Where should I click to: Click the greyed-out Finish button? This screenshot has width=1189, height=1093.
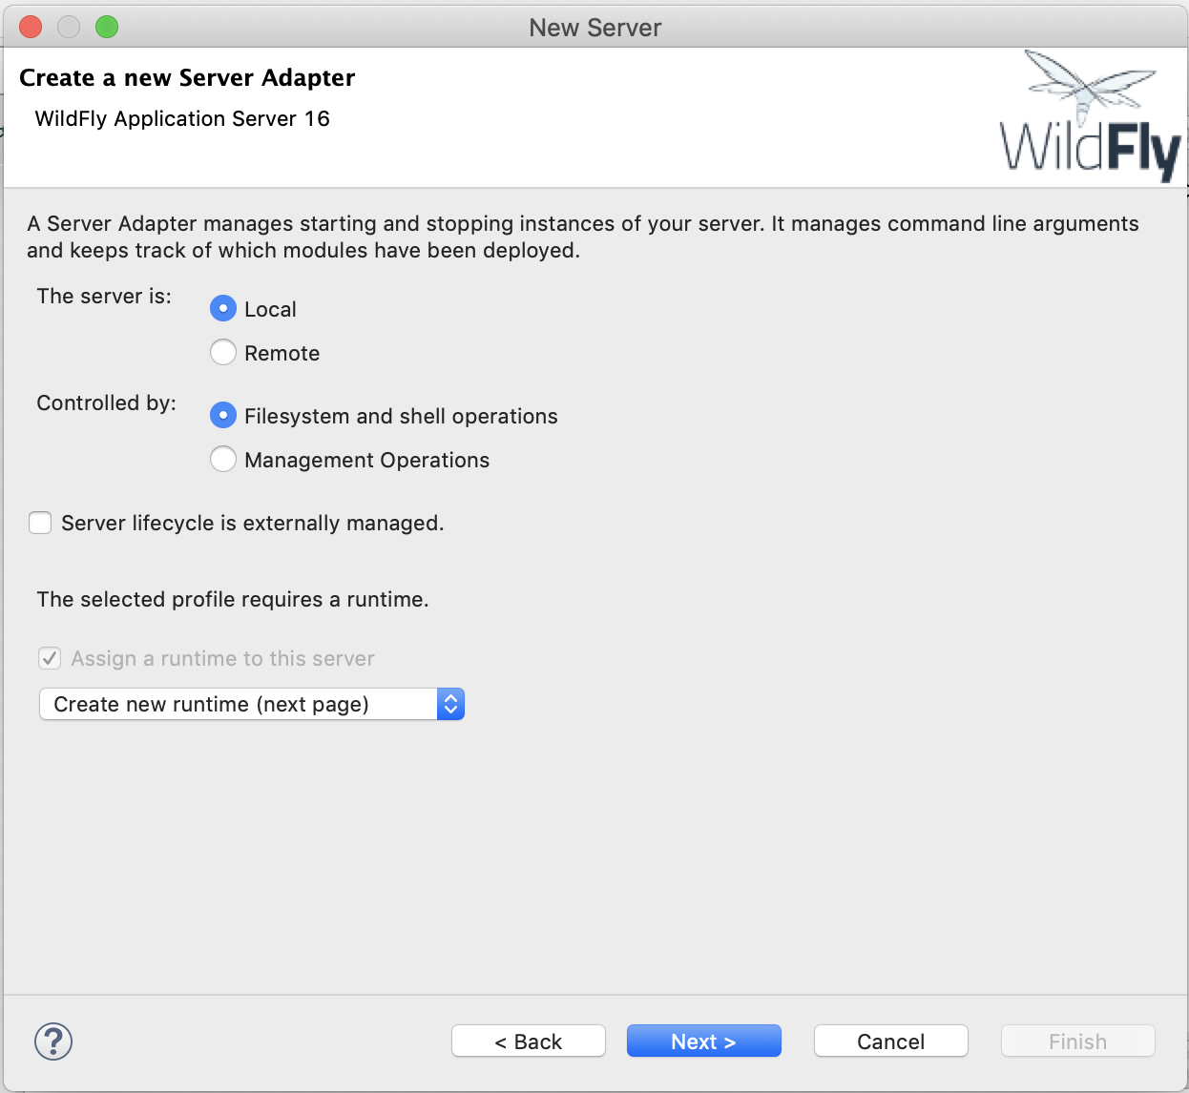[x=1077, y=1041]
